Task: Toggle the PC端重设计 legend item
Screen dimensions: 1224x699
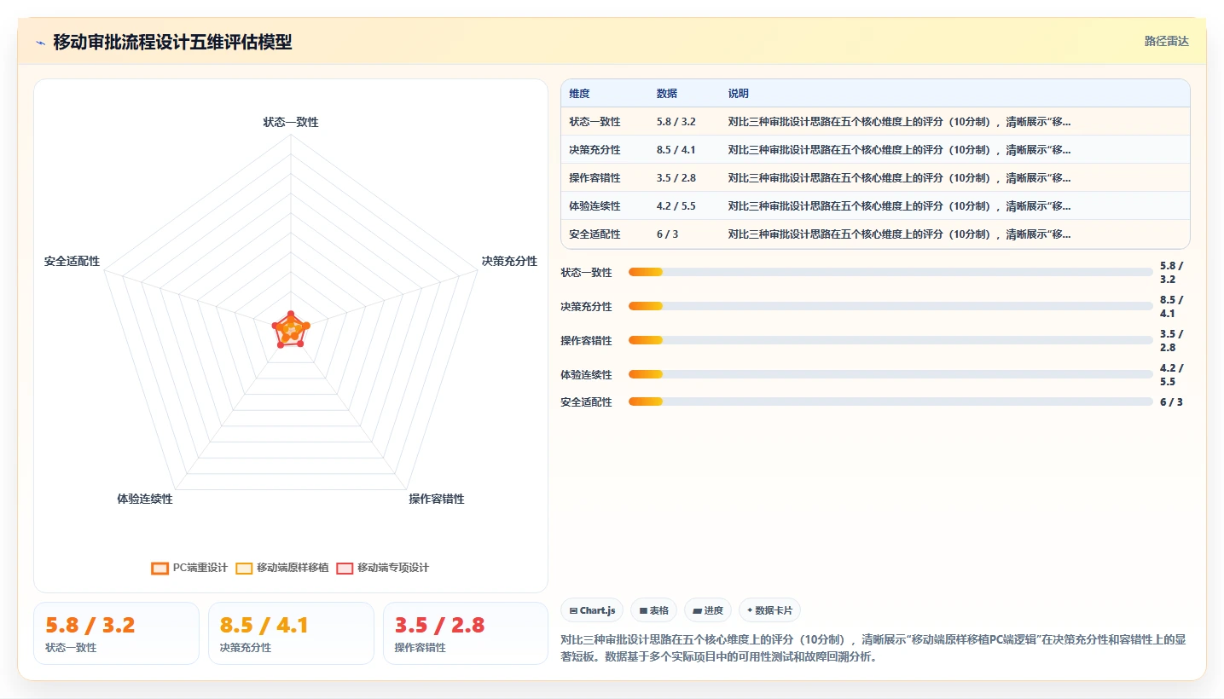Action: tap(189, 568)
